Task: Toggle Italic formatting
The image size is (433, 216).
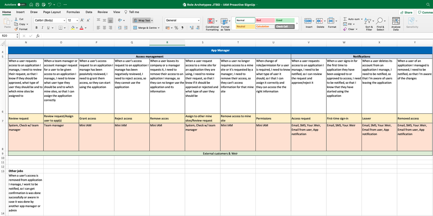Action: (x=42, y=28)
